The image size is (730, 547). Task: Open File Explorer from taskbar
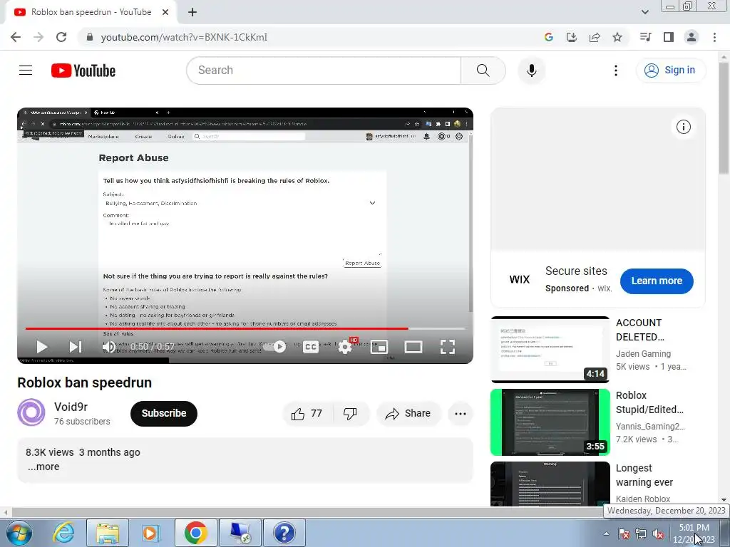pyautogui.click(x=108, y=533)
